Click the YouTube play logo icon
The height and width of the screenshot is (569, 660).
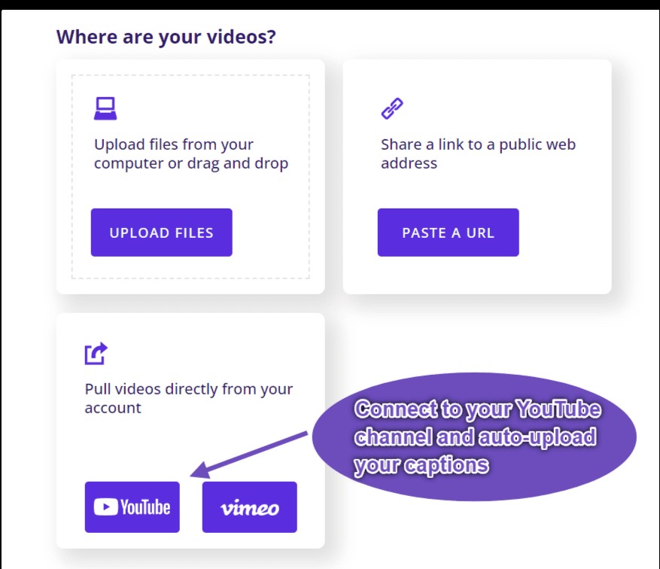point(105,507)
